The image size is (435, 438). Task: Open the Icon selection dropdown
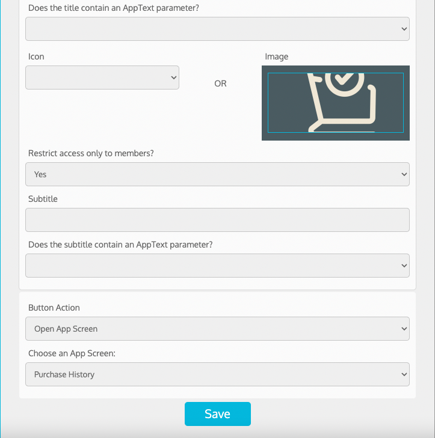point(102,78)
